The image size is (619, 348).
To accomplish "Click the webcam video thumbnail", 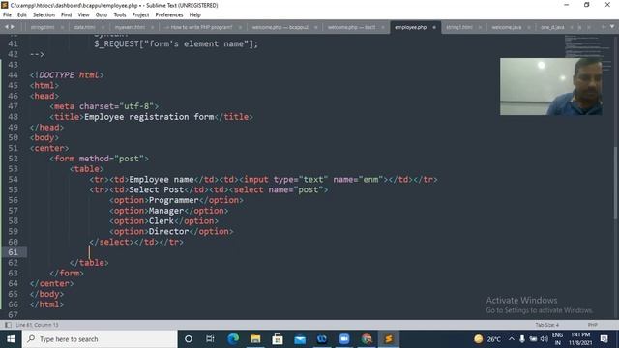I will click(551, 86).
